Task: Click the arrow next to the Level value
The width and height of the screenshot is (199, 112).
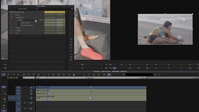Action: click(43, 20)
